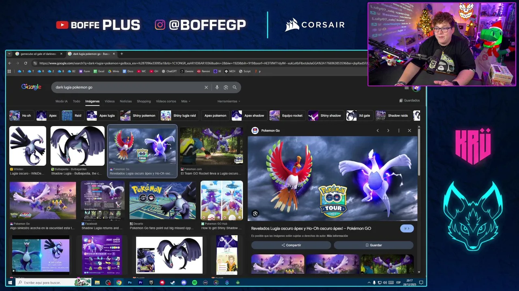
Task: Open the Chrome tab search dropdown arrow
Action: pyautogui.click(x=10, y=54)
